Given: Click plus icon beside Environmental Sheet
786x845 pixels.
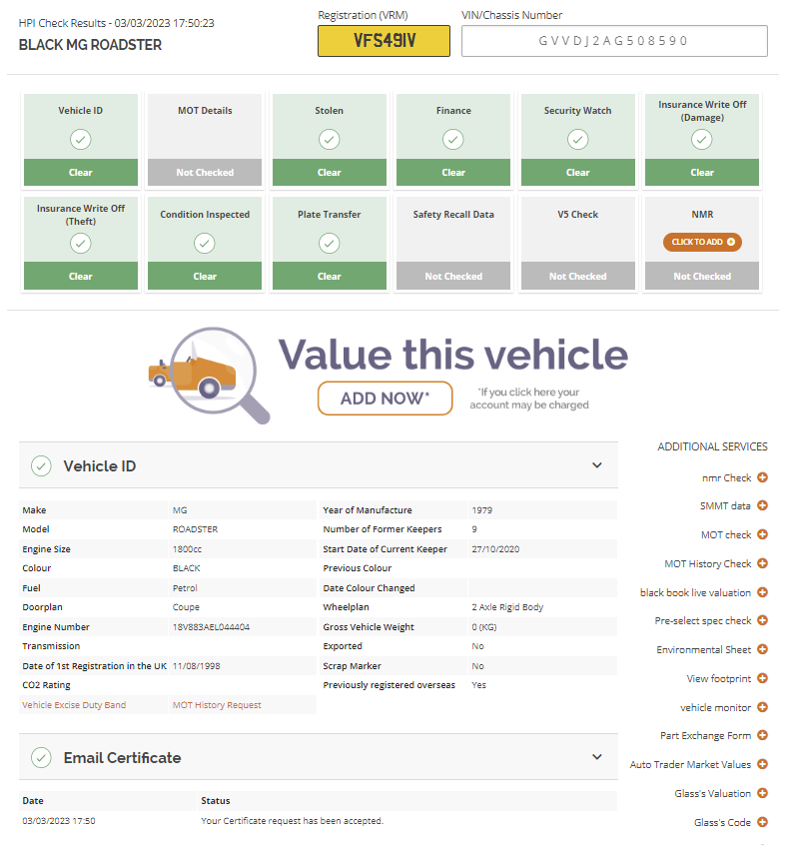Looking at the screenshot, I should click(762, 649).
